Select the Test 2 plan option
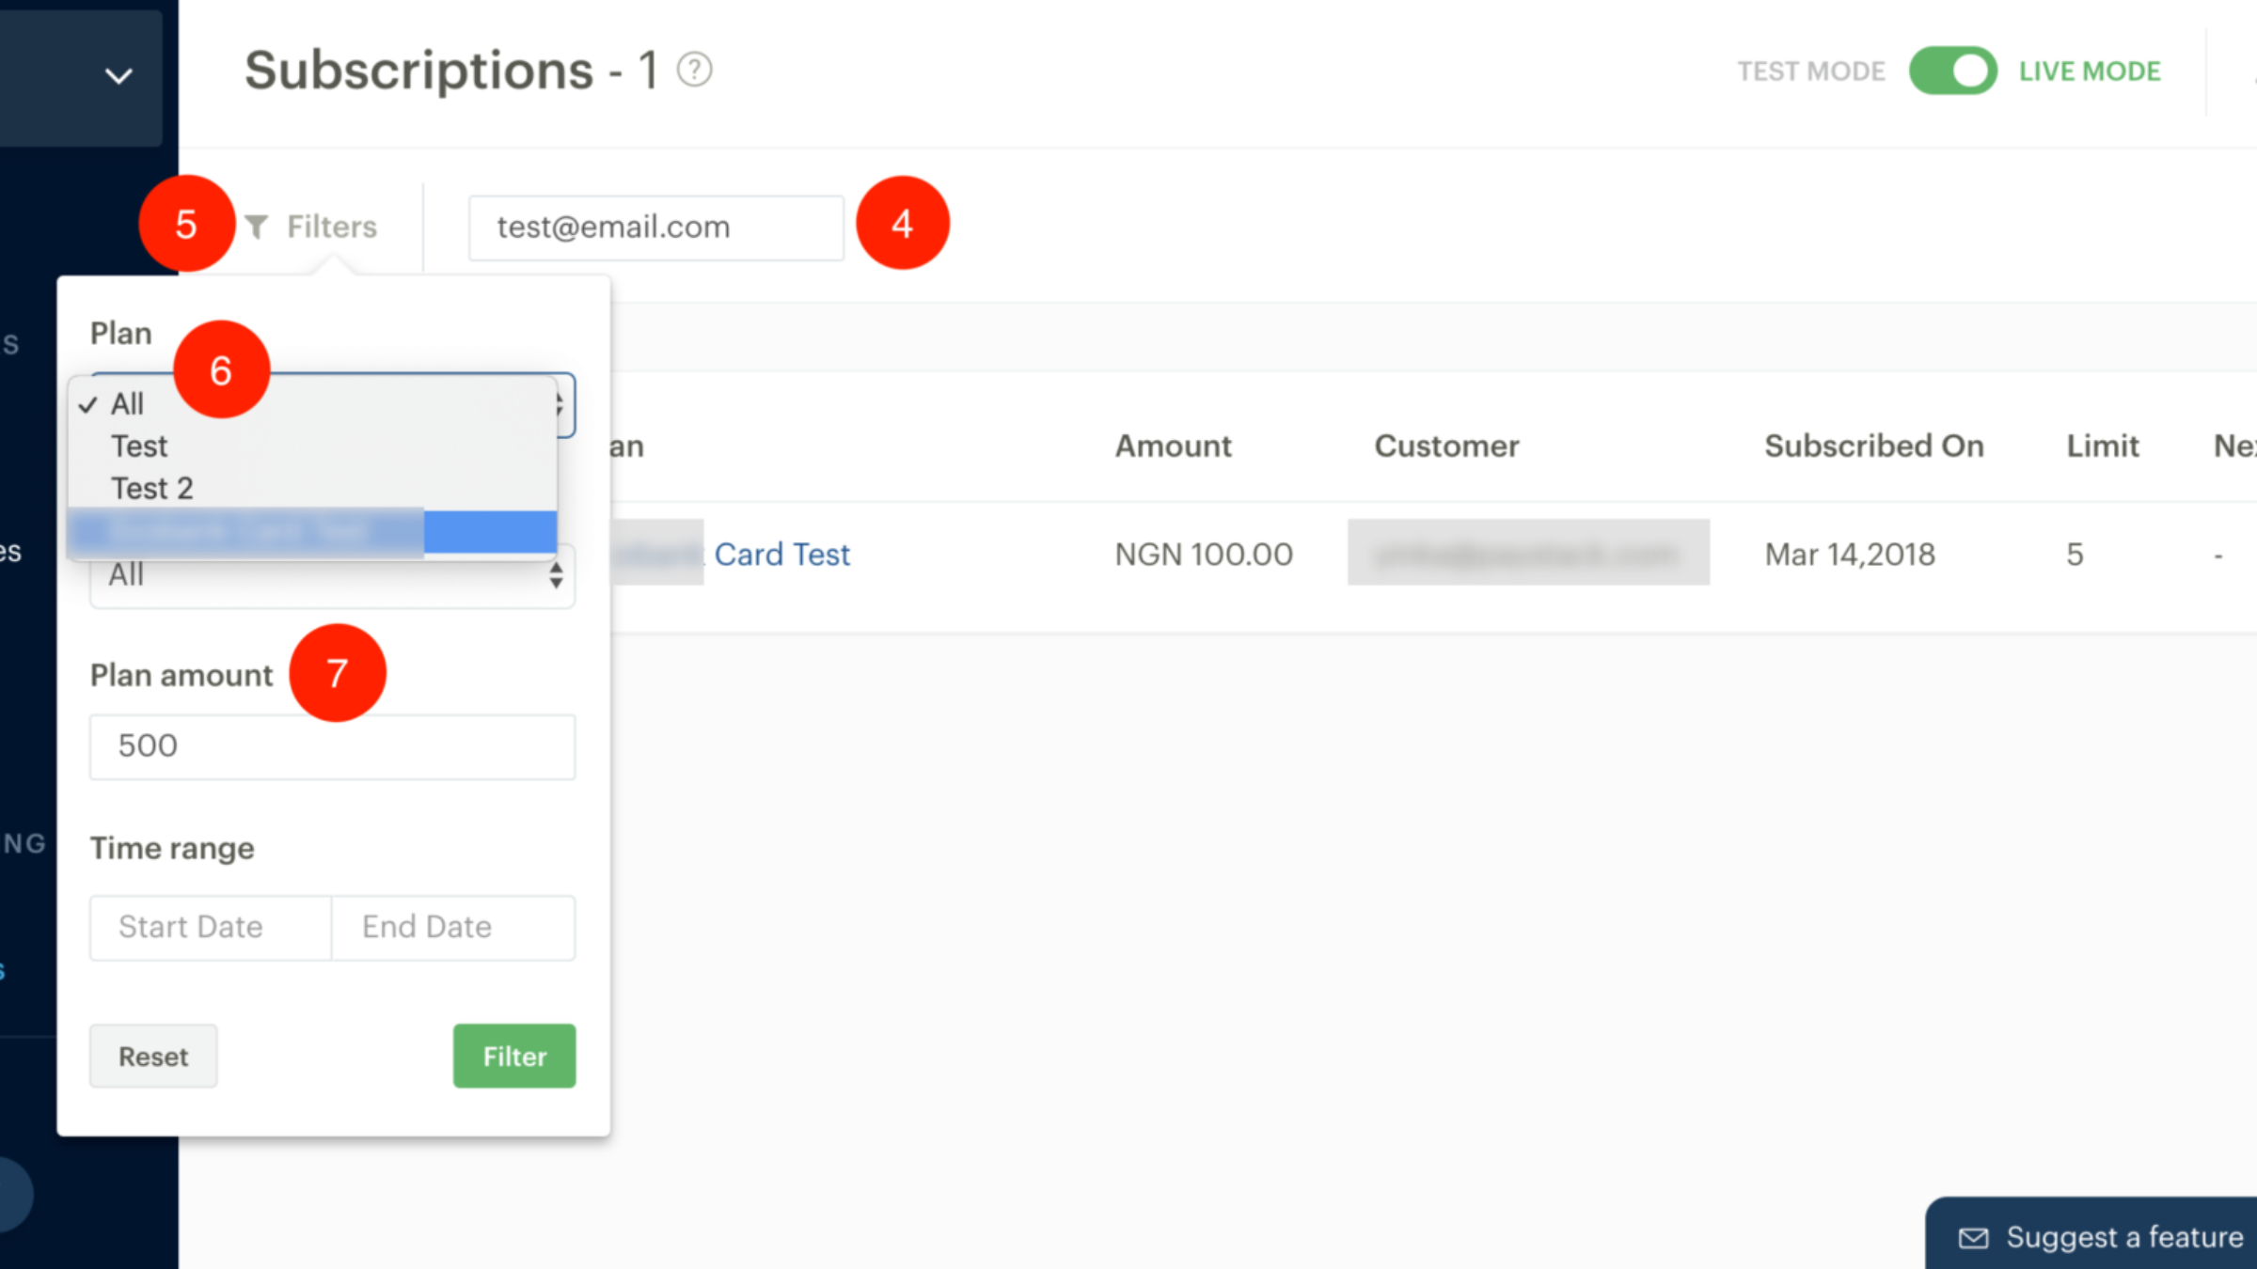2257x1269 pixels. (152, 487)
